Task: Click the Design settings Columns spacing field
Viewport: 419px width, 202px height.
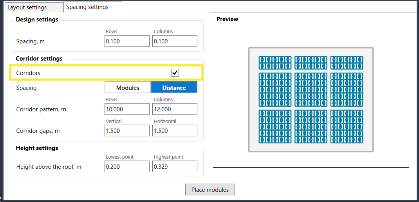Action: [175, 41]
